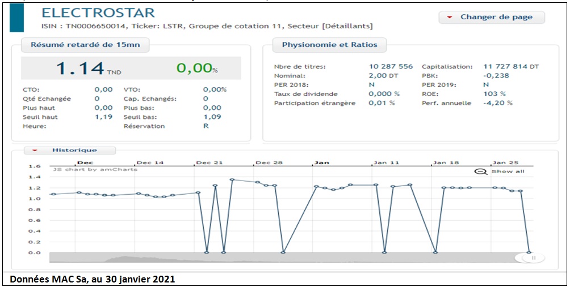Click the Dec 21 date axis label
Viewport: 570px width, 287px height.
click(x=209, y=162)
